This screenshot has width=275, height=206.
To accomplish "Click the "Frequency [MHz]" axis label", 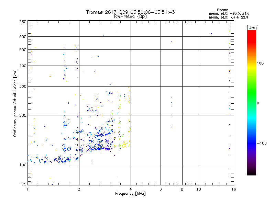I will tap(130, 194).
